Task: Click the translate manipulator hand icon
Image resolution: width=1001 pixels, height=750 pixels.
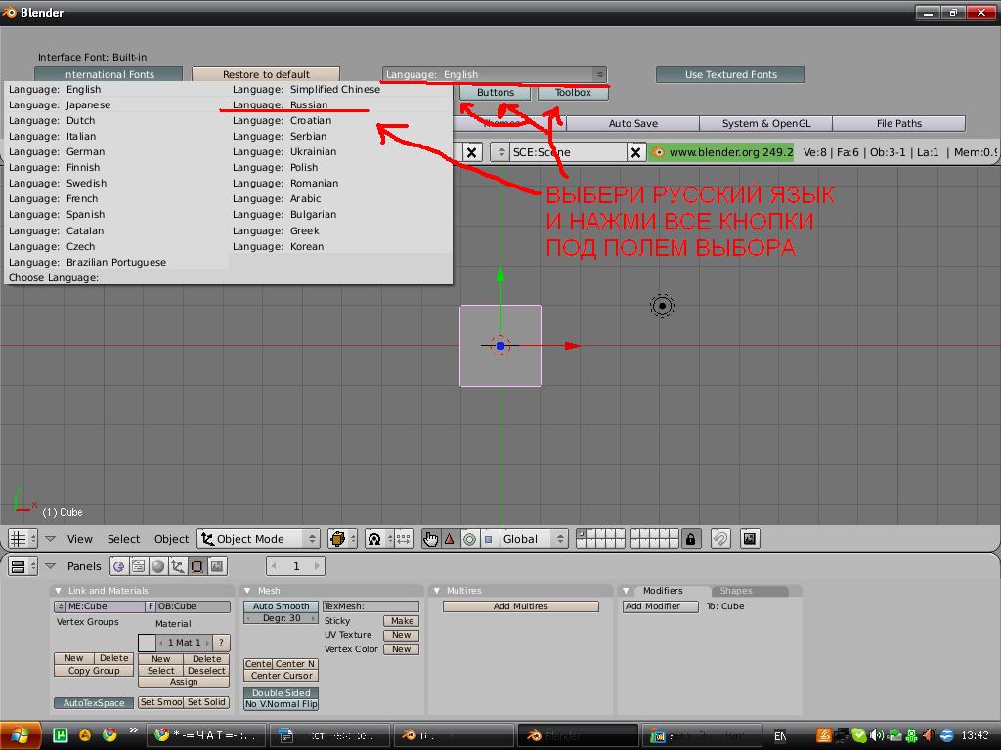Action: click(x=431, y=538)
